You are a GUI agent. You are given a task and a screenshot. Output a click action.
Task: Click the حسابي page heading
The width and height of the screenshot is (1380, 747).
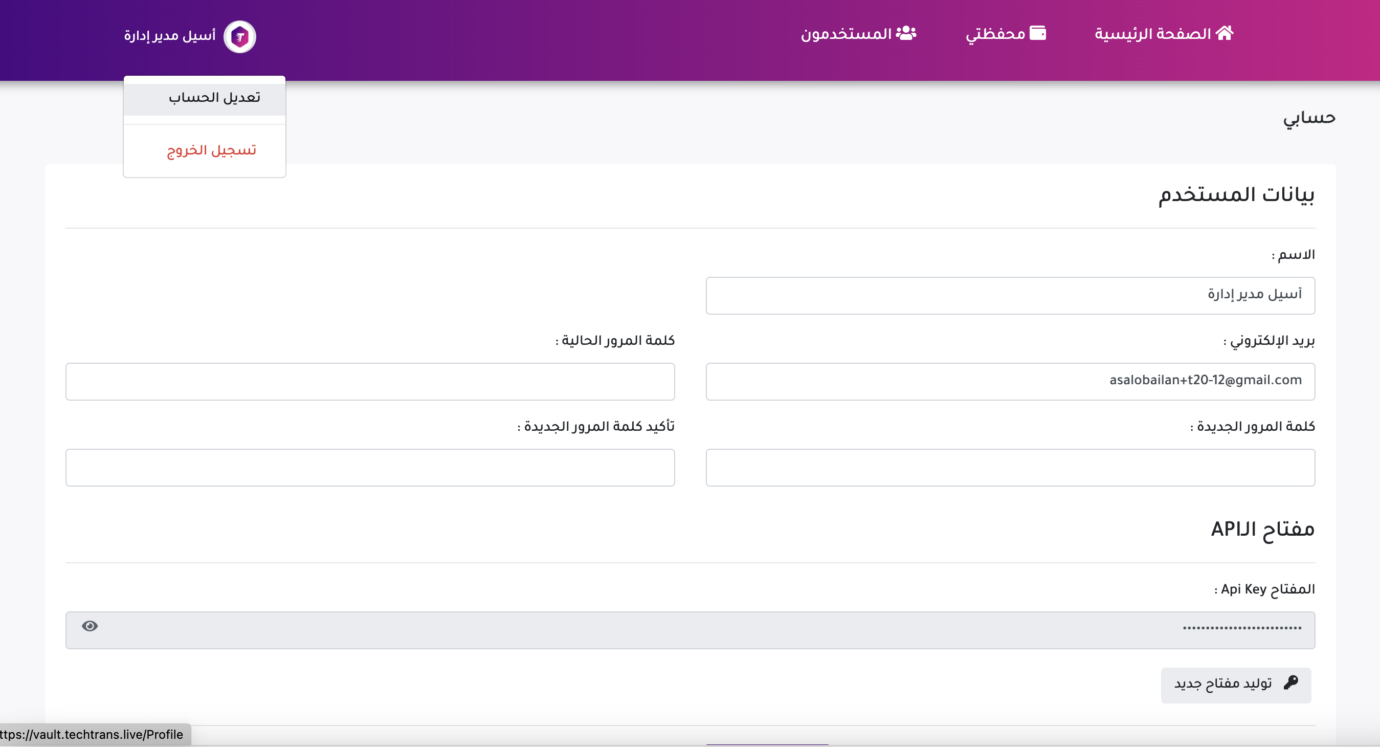1309,118
